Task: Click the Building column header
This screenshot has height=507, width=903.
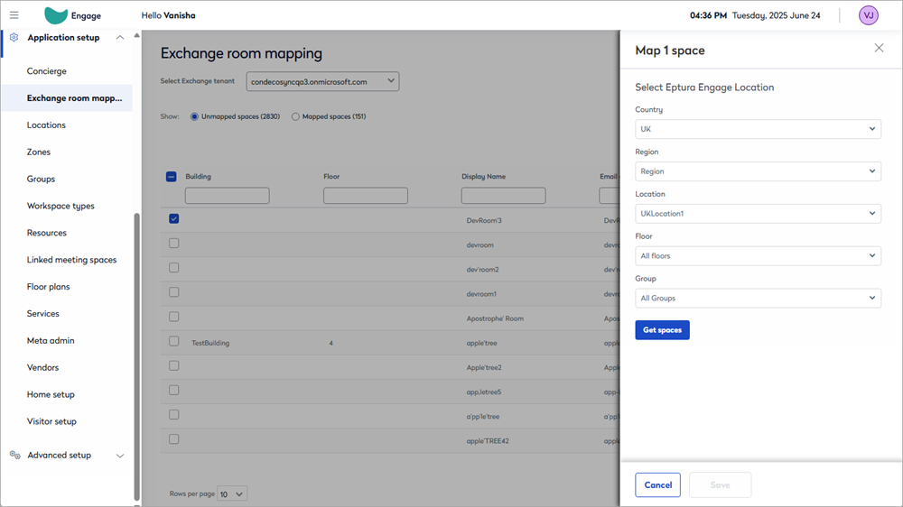Action: [x=198, y=177]
